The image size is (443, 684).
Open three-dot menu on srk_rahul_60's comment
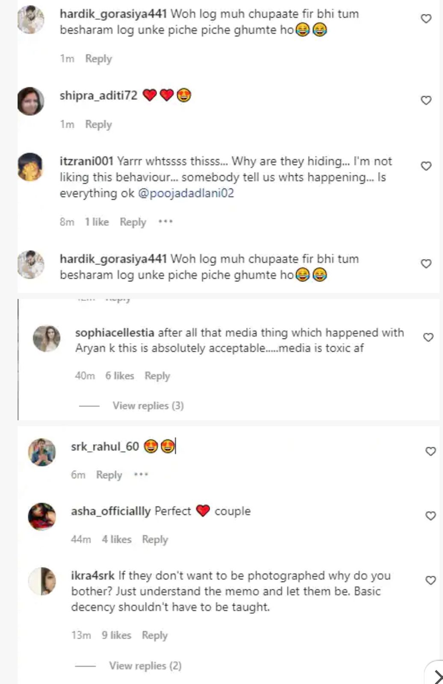(x=141, y=475)
